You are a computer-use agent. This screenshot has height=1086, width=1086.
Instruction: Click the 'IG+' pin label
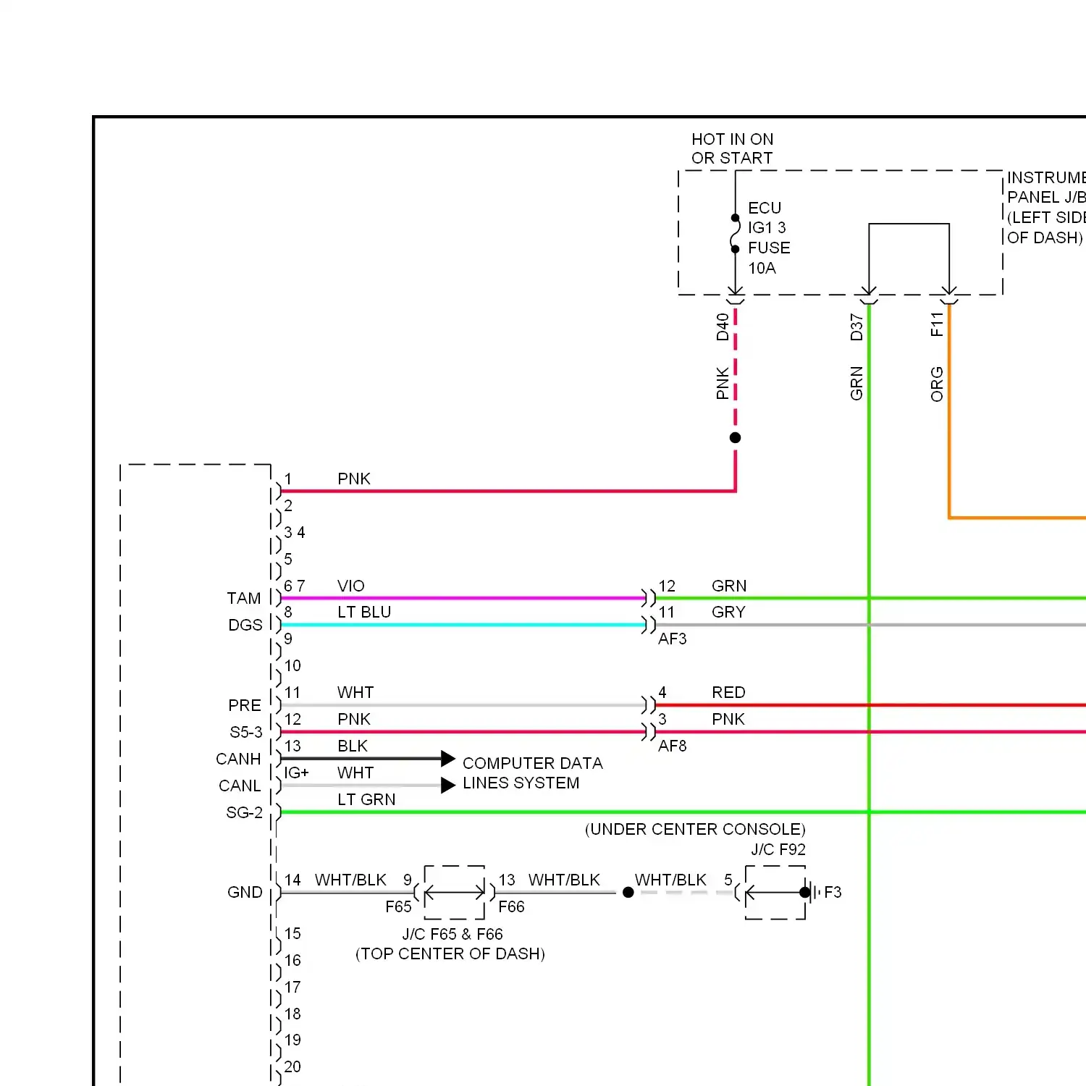(x=296, y=773)
